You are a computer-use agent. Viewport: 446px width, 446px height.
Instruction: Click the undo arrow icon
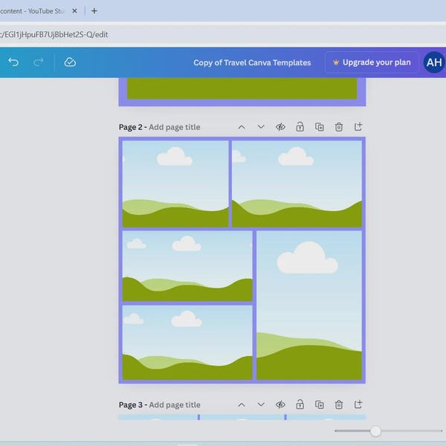click(x=13, y=62)
